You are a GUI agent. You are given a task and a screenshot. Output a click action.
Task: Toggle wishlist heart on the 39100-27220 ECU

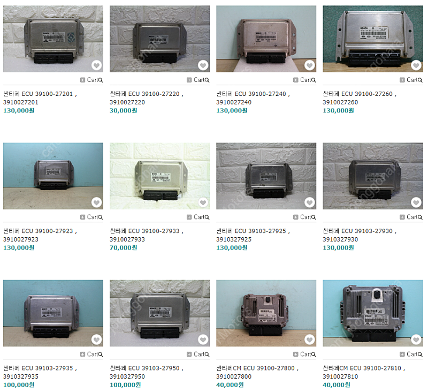pyautogui.click(x=203, y=65)
